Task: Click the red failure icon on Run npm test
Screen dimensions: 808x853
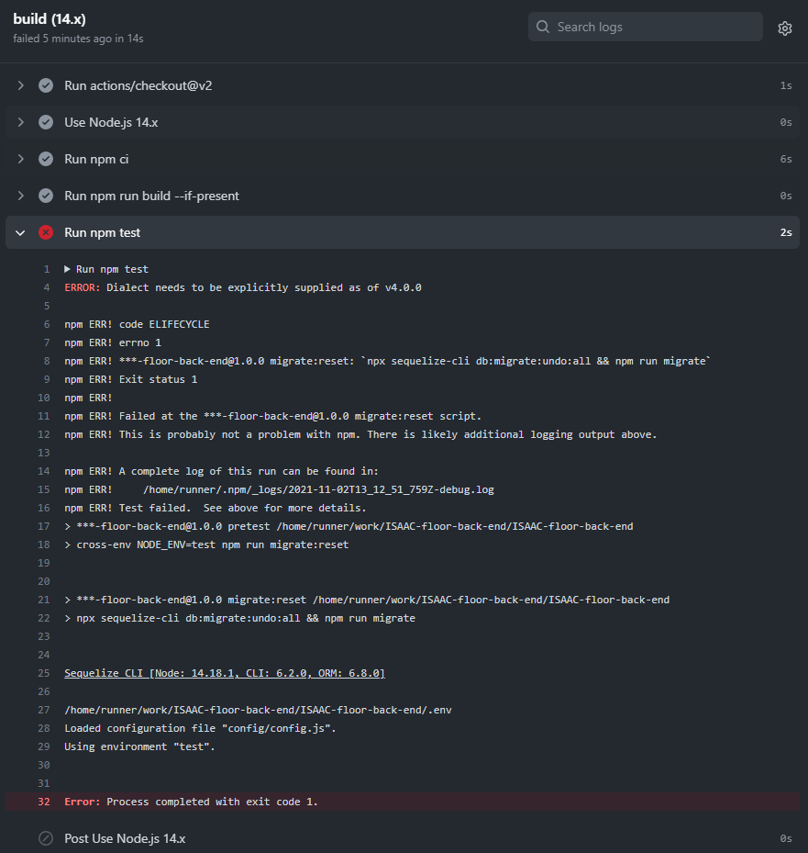Action: [46, 232]
